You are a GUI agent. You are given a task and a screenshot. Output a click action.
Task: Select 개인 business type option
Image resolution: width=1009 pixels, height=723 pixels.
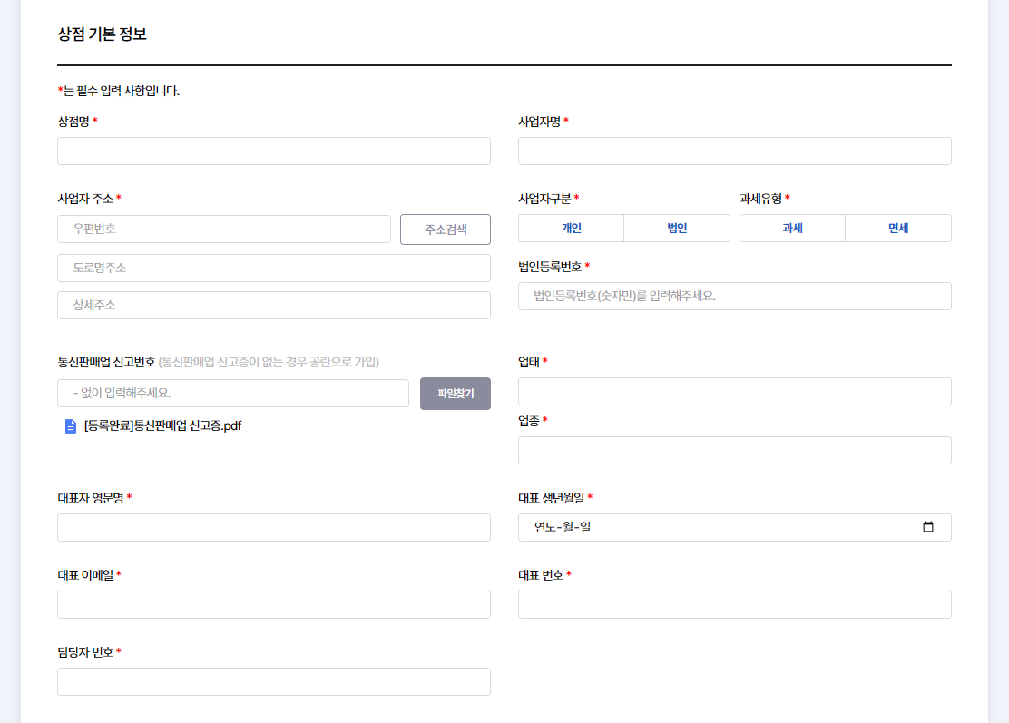(x=571, y=229)
